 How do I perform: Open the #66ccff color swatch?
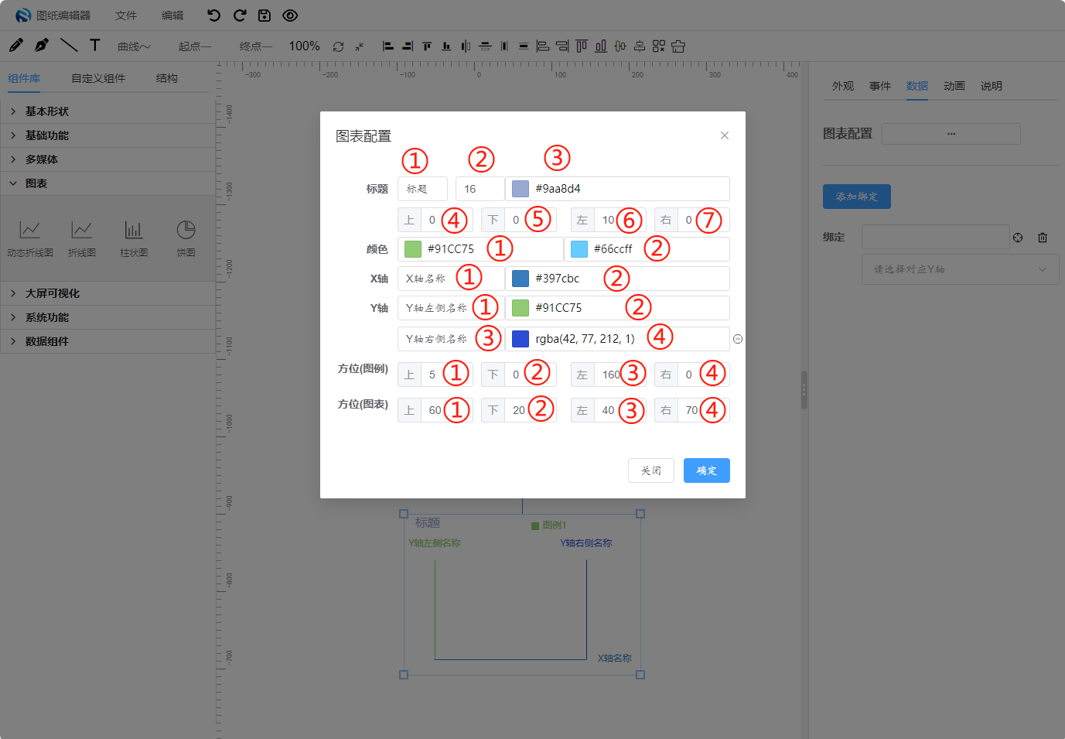(579, 249)
